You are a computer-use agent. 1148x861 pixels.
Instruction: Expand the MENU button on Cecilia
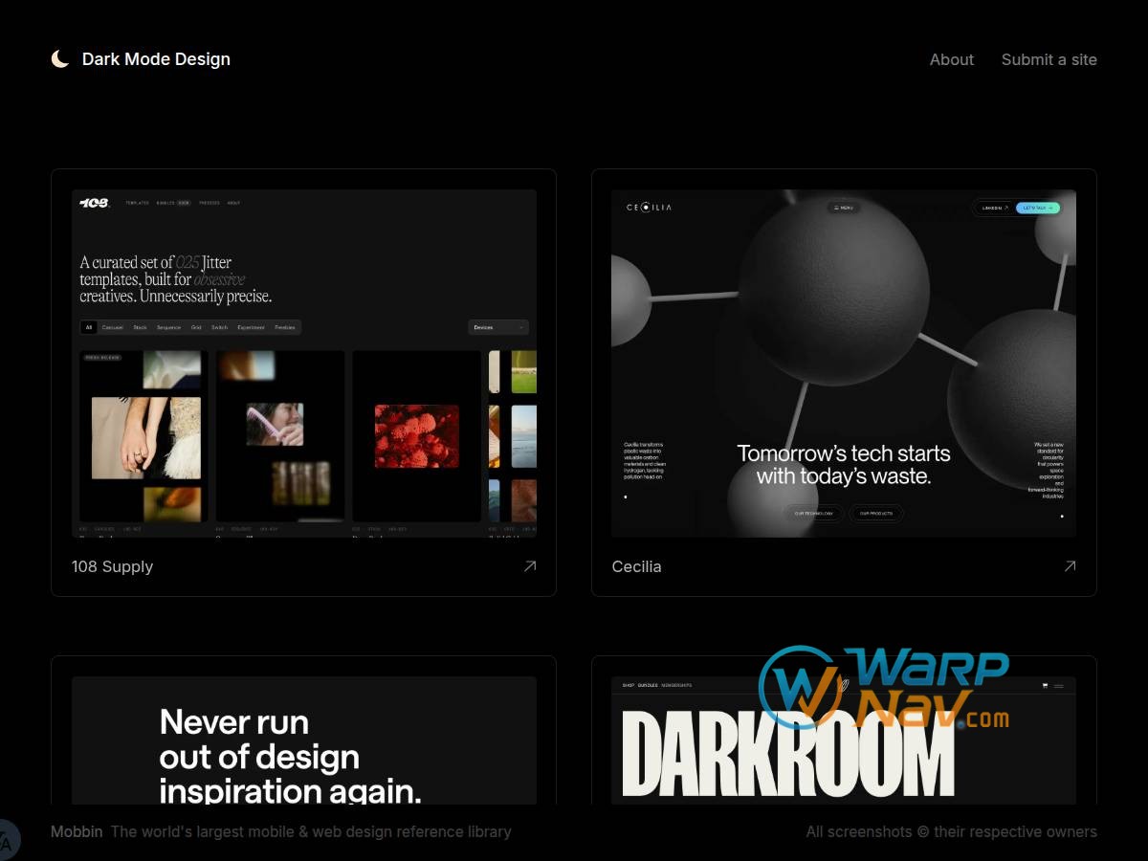[843, 206]
